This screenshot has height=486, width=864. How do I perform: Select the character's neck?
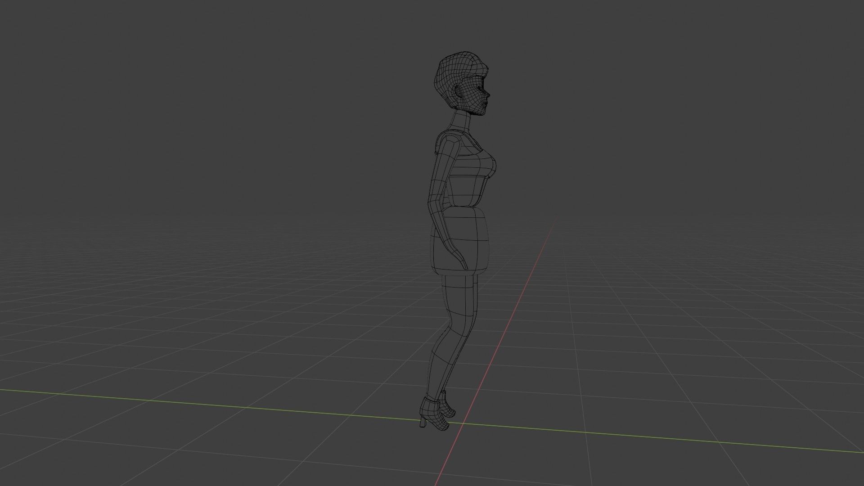[x=461, y=121]
